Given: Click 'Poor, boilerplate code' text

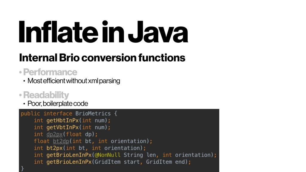Looking at the screenshot, I should (x=58, y=104).
